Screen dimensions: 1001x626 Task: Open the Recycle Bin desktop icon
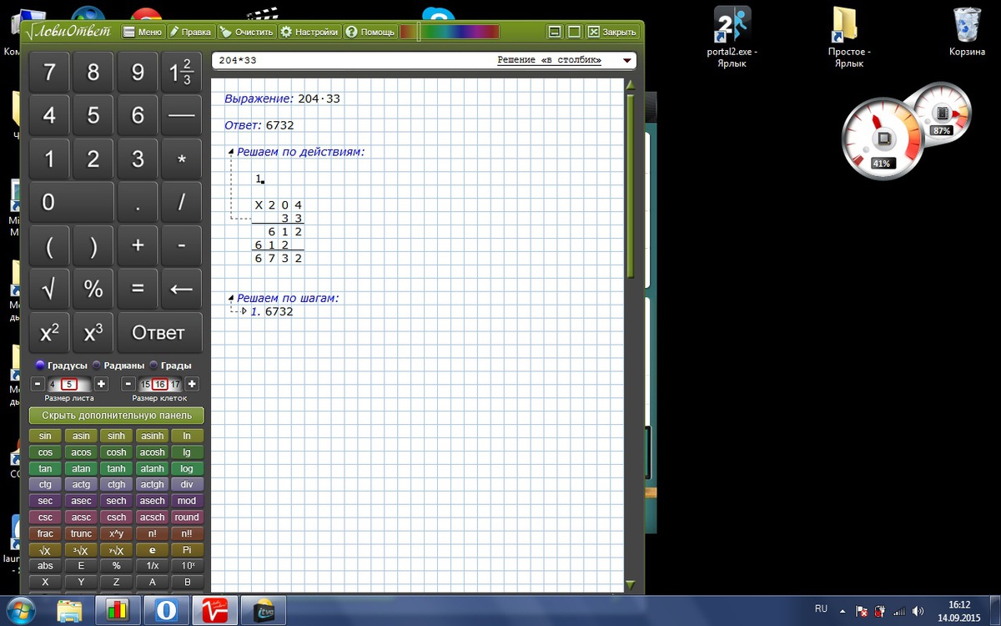[967, 31]
